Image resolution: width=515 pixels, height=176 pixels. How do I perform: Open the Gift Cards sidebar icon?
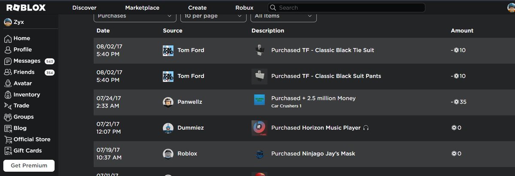point(8,151)
